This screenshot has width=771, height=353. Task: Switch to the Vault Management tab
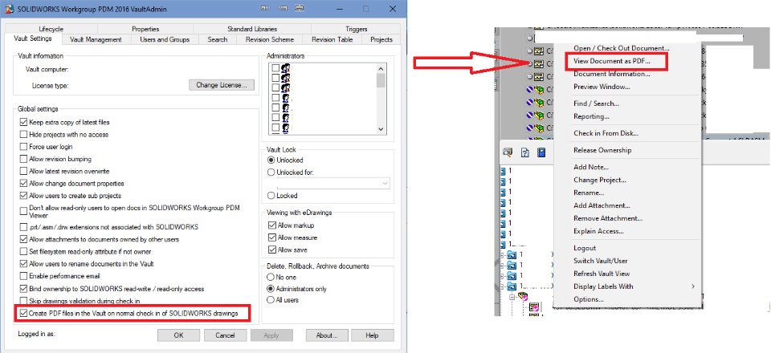tap(96, 40)
